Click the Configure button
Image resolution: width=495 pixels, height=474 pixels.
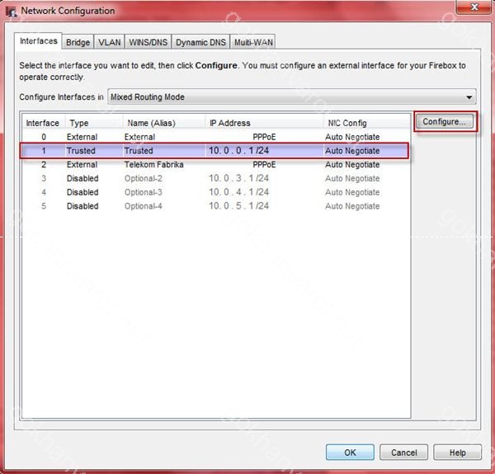pyautogui.click(x=444, y=122)
